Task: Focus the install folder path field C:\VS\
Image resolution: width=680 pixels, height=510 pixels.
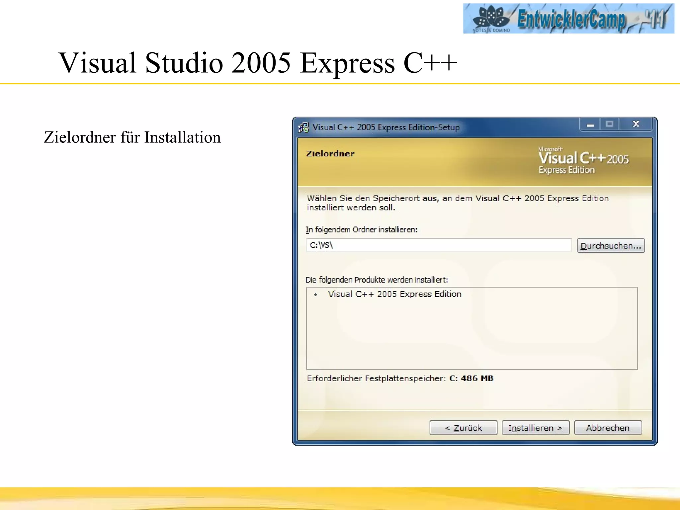Action: coord(439,245)
